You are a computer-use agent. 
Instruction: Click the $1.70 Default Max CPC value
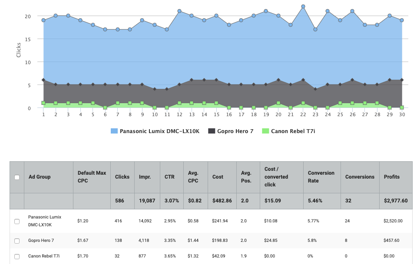click(x=83, y=256)
